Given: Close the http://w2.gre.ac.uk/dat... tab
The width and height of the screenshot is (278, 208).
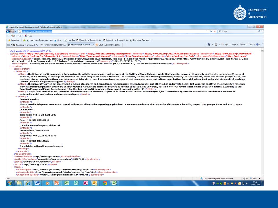Looking at the screenshot, I should pyautogui.click(x=94, y=45).
